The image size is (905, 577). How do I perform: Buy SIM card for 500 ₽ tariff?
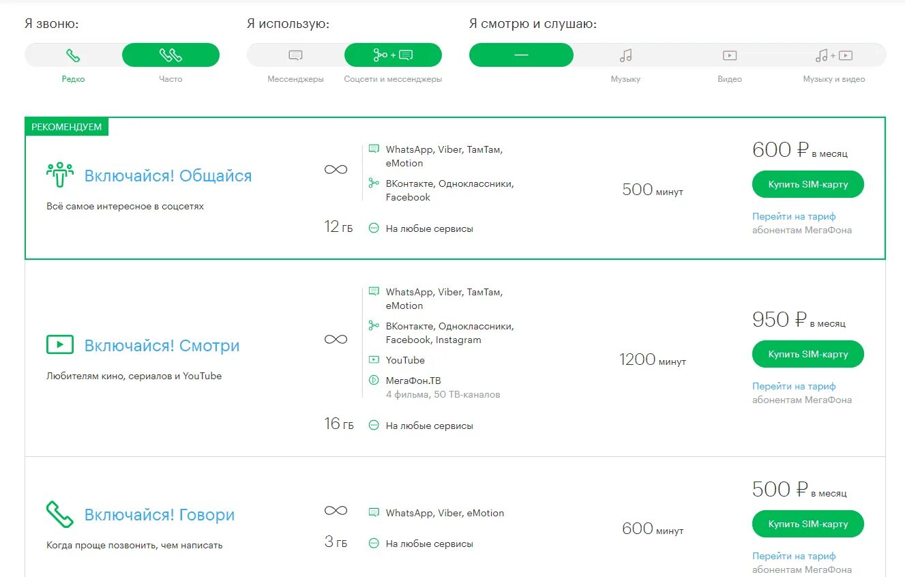tap(808, 524)
